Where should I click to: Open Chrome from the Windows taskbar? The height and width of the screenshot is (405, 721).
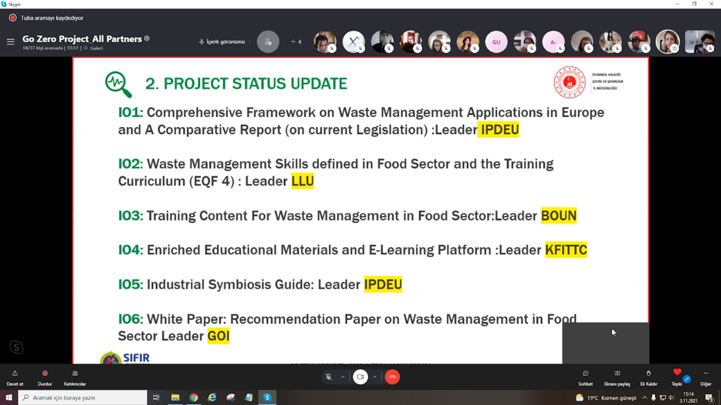(194, 397)
